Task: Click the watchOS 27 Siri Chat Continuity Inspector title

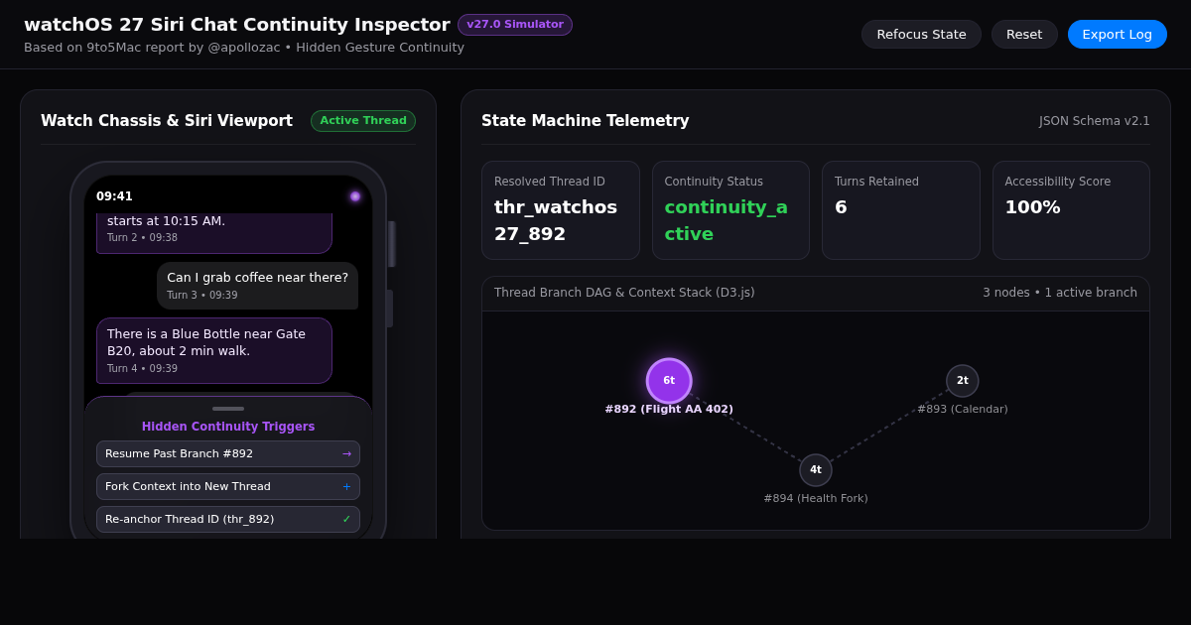Action: point(237,25)
